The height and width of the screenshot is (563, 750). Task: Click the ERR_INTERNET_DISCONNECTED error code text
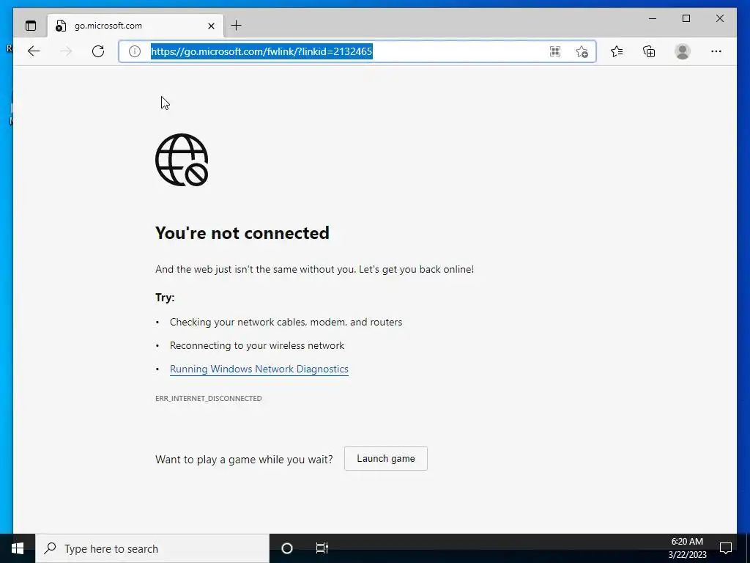click(209, 398)
